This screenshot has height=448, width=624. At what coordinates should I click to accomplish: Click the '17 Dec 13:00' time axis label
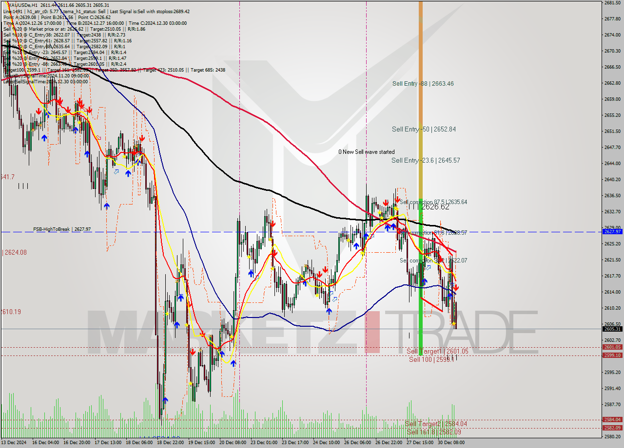tap(107, 443)
